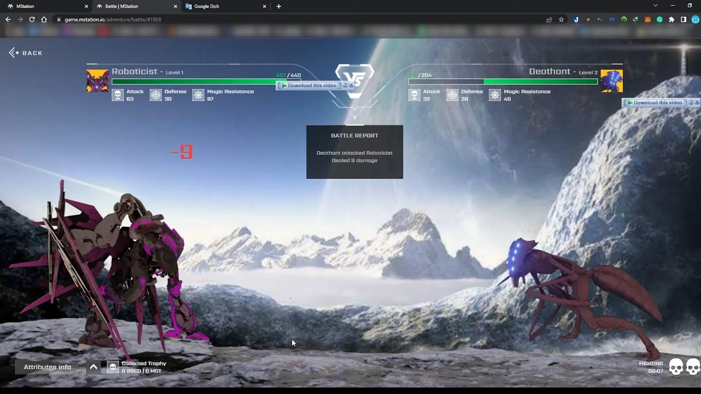
Task: Click the left Download this video button
Action: (309, 85)
